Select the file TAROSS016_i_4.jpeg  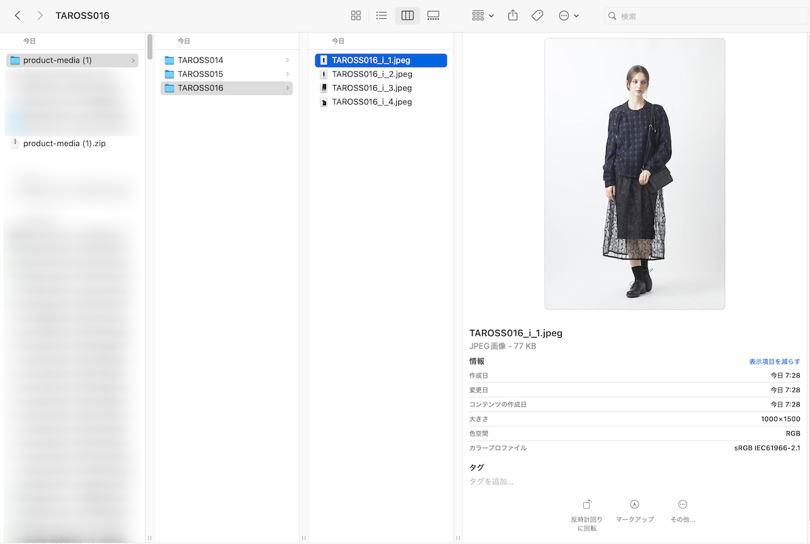[x=371, y=102]
